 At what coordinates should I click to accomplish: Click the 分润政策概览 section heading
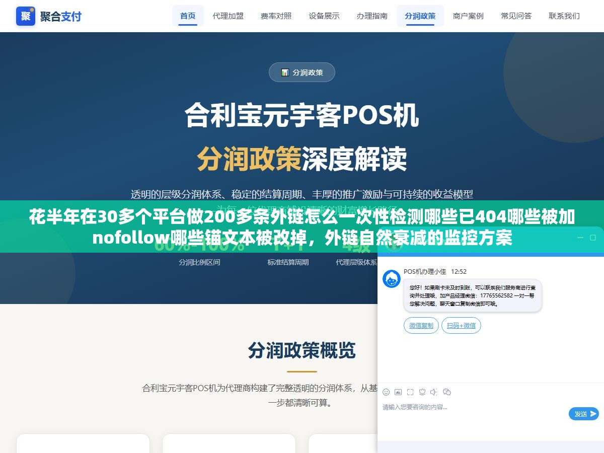click(x=302, y=350)
